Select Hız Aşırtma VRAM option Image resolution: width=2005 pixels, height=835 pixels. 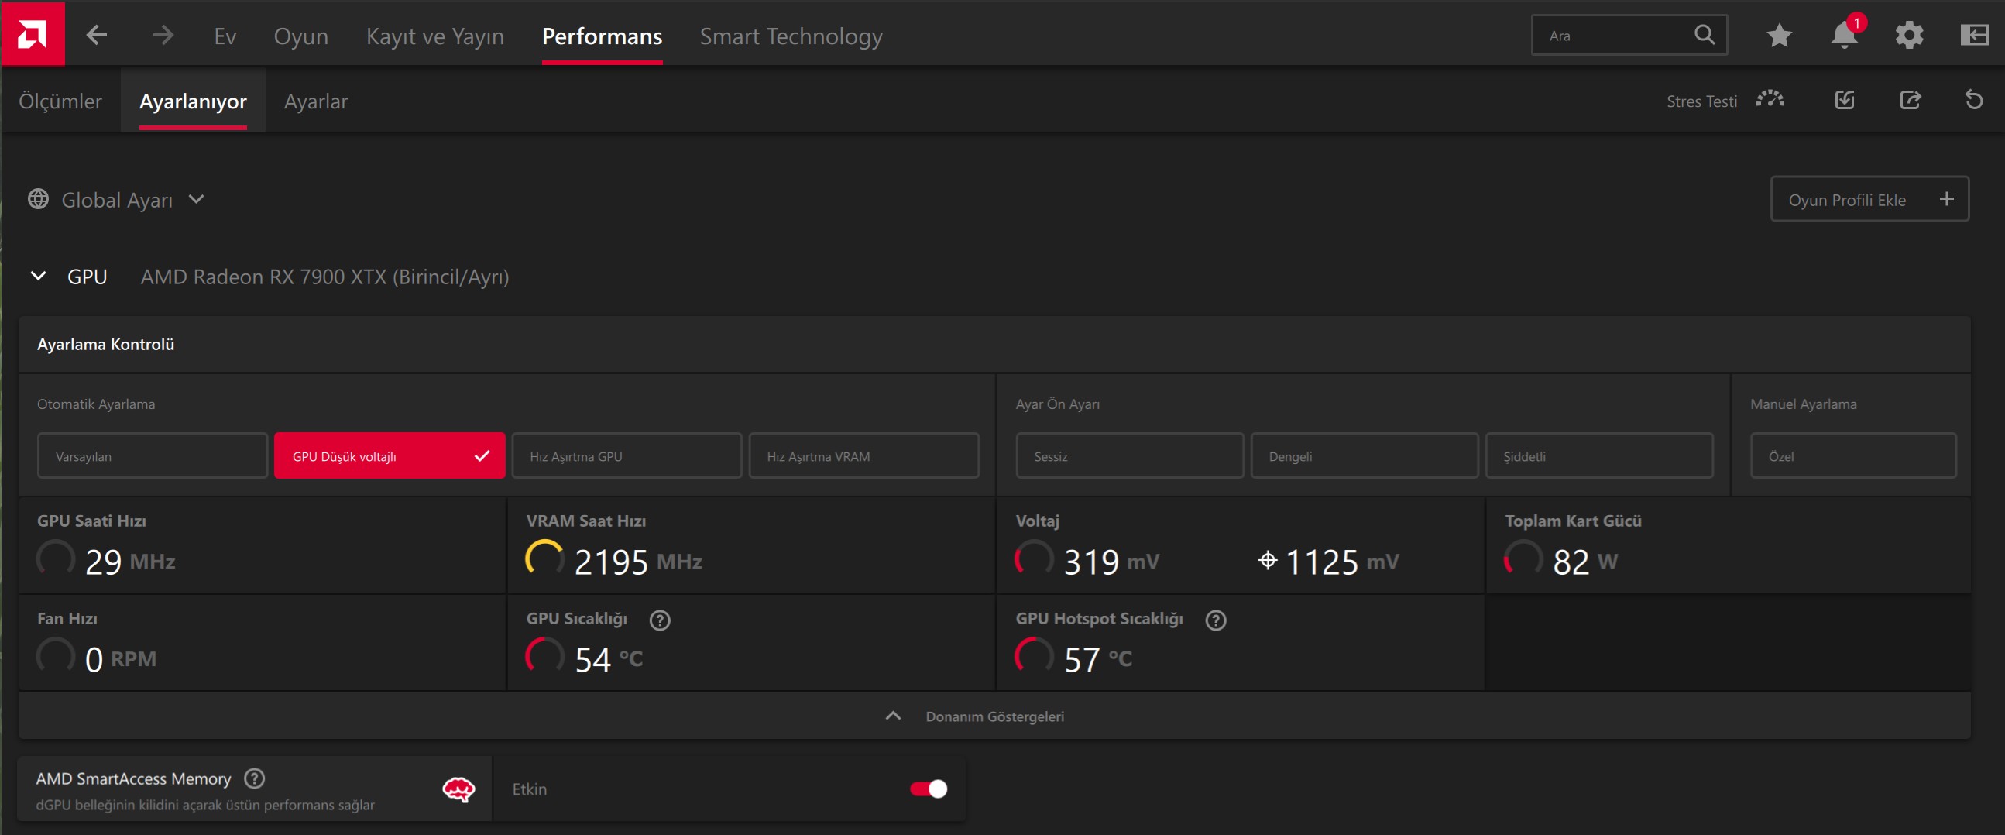[863, 456]
